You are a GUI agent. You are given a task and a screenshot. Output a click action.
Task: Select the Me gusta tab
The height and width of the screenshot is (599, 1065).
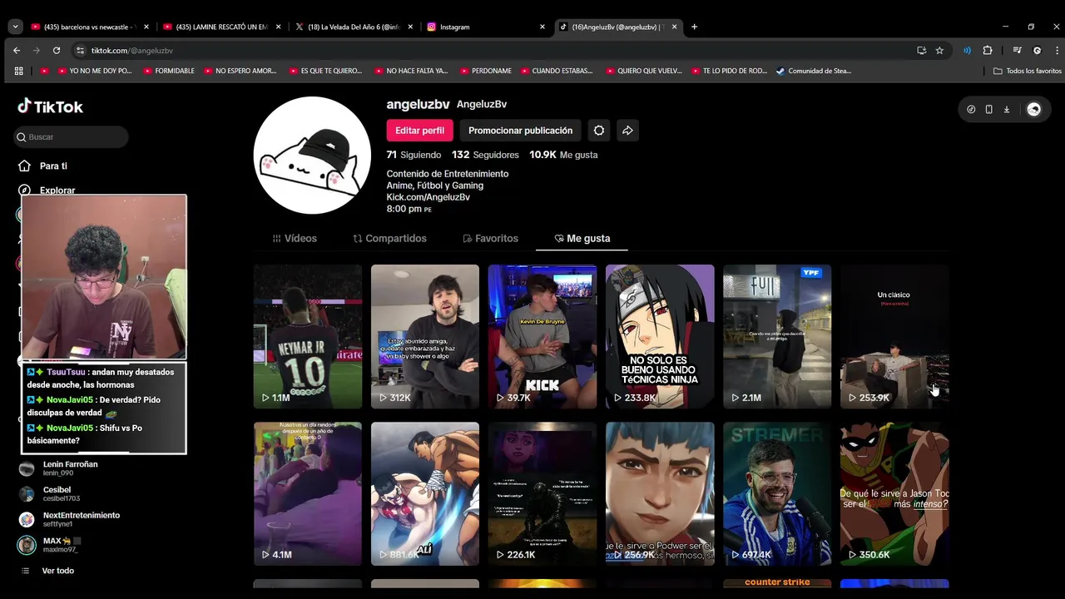pos(582,238)
